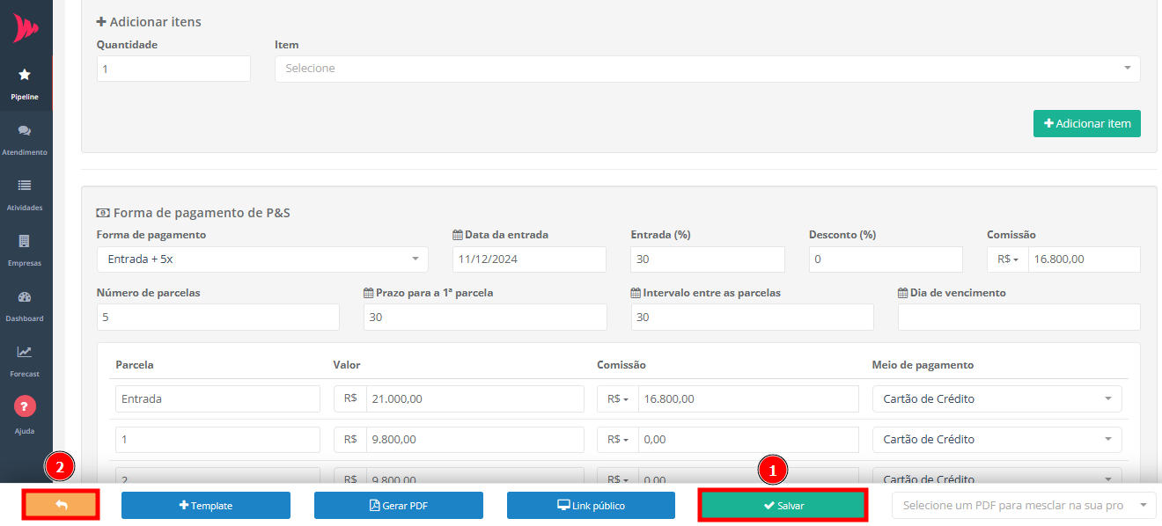Click the Salvar button
The image size is (1162, 526).
point(783,506)
